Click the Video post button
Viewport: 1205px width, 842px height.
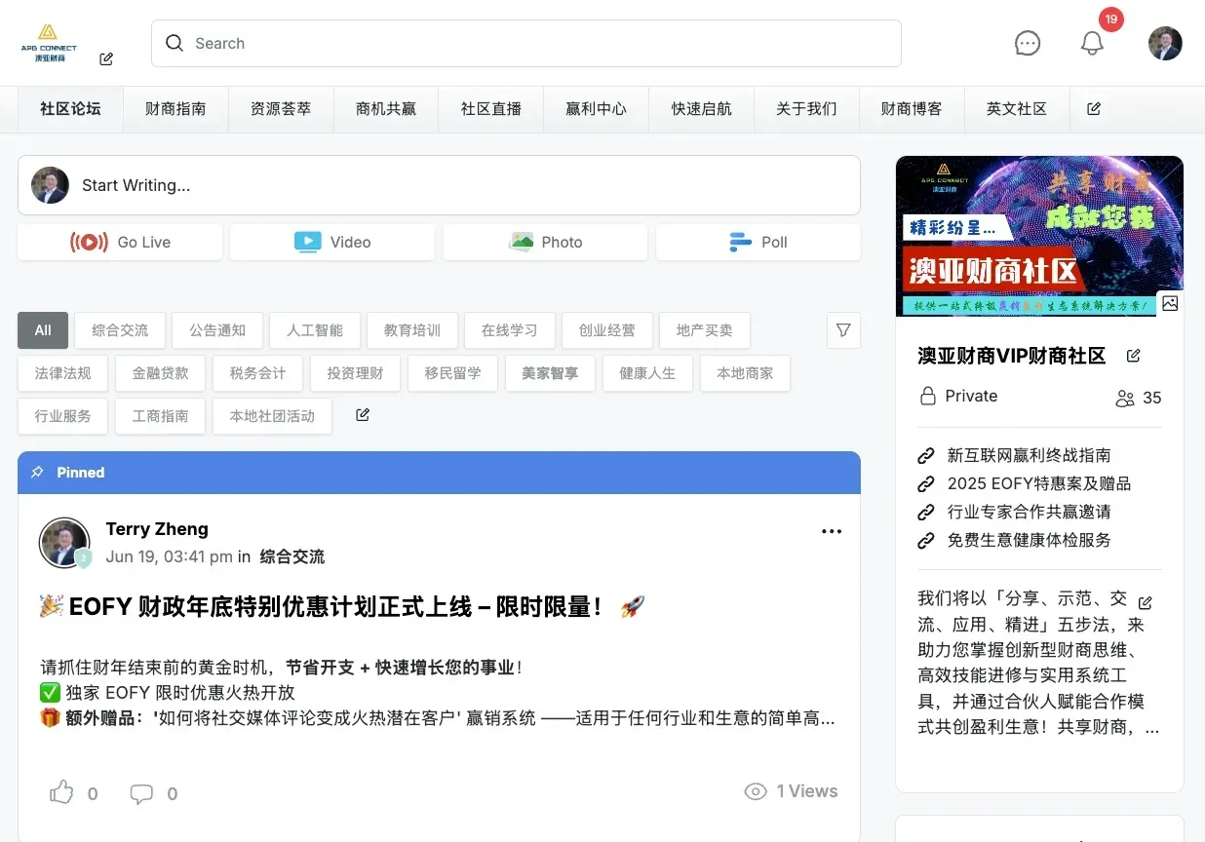[332, 242]
